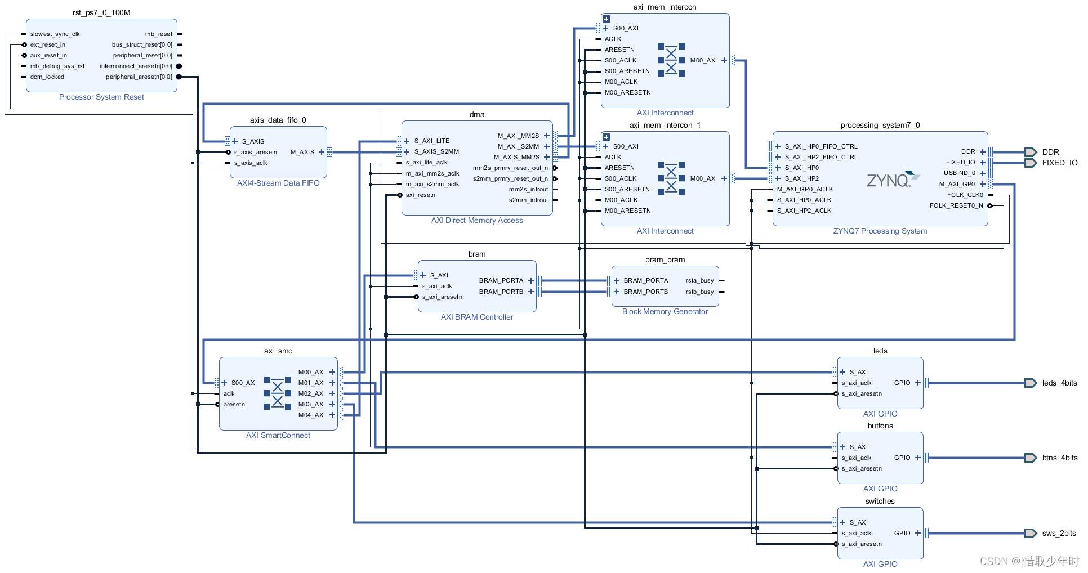Image resolution: width=1088 pixels, height=573 pixels.
Task: Expand the M04_AXI port on axi_smc
Action: pos(332,415)
